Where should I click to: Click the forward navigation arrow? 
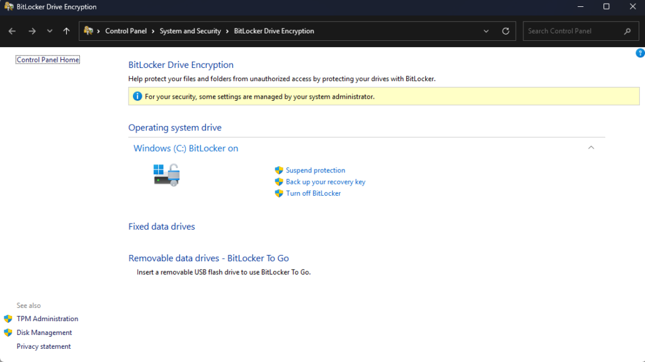coord(32,31)
